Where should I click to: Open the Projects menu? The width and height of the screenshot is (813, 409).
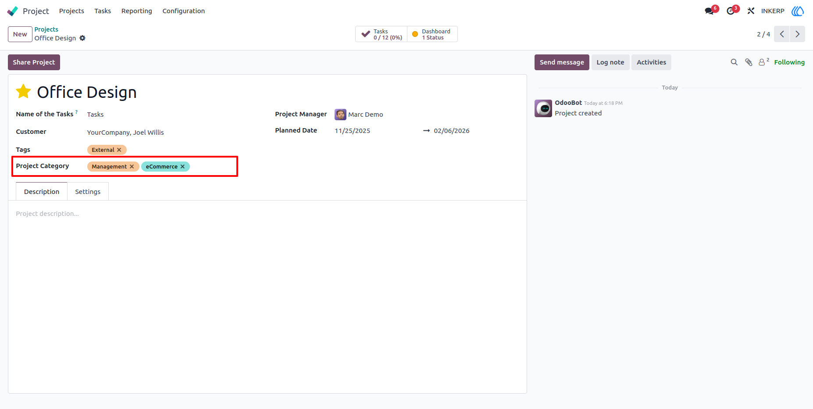71,11
